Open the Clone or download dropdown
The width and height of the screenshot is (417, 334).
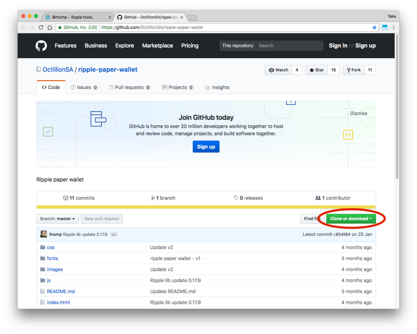click(351, 219)
